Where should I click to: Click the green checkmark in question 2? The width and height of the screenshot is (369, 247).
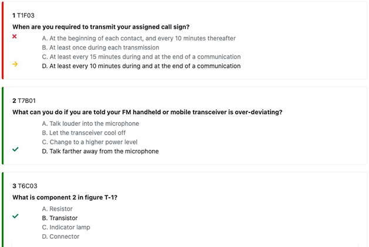(x=15, y=150)
